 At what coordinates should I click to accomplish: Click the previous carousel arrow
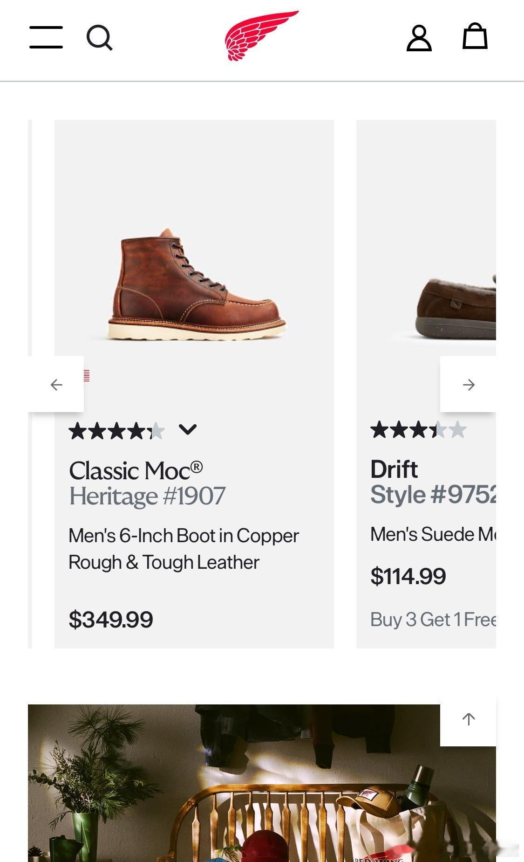[x=56, y=385]
